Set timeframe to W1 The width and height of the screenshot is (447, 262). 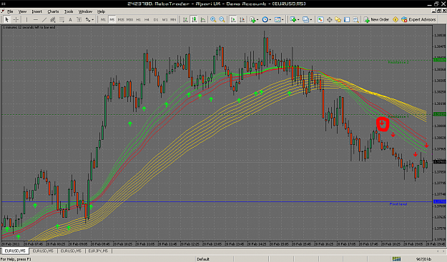coord(164,19)
